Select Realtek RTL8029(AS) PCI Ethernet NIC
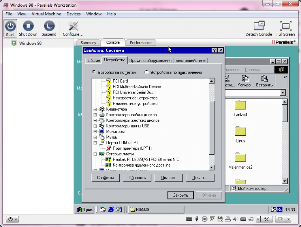Viewport: 301px width, 227px height. point(146,160)
